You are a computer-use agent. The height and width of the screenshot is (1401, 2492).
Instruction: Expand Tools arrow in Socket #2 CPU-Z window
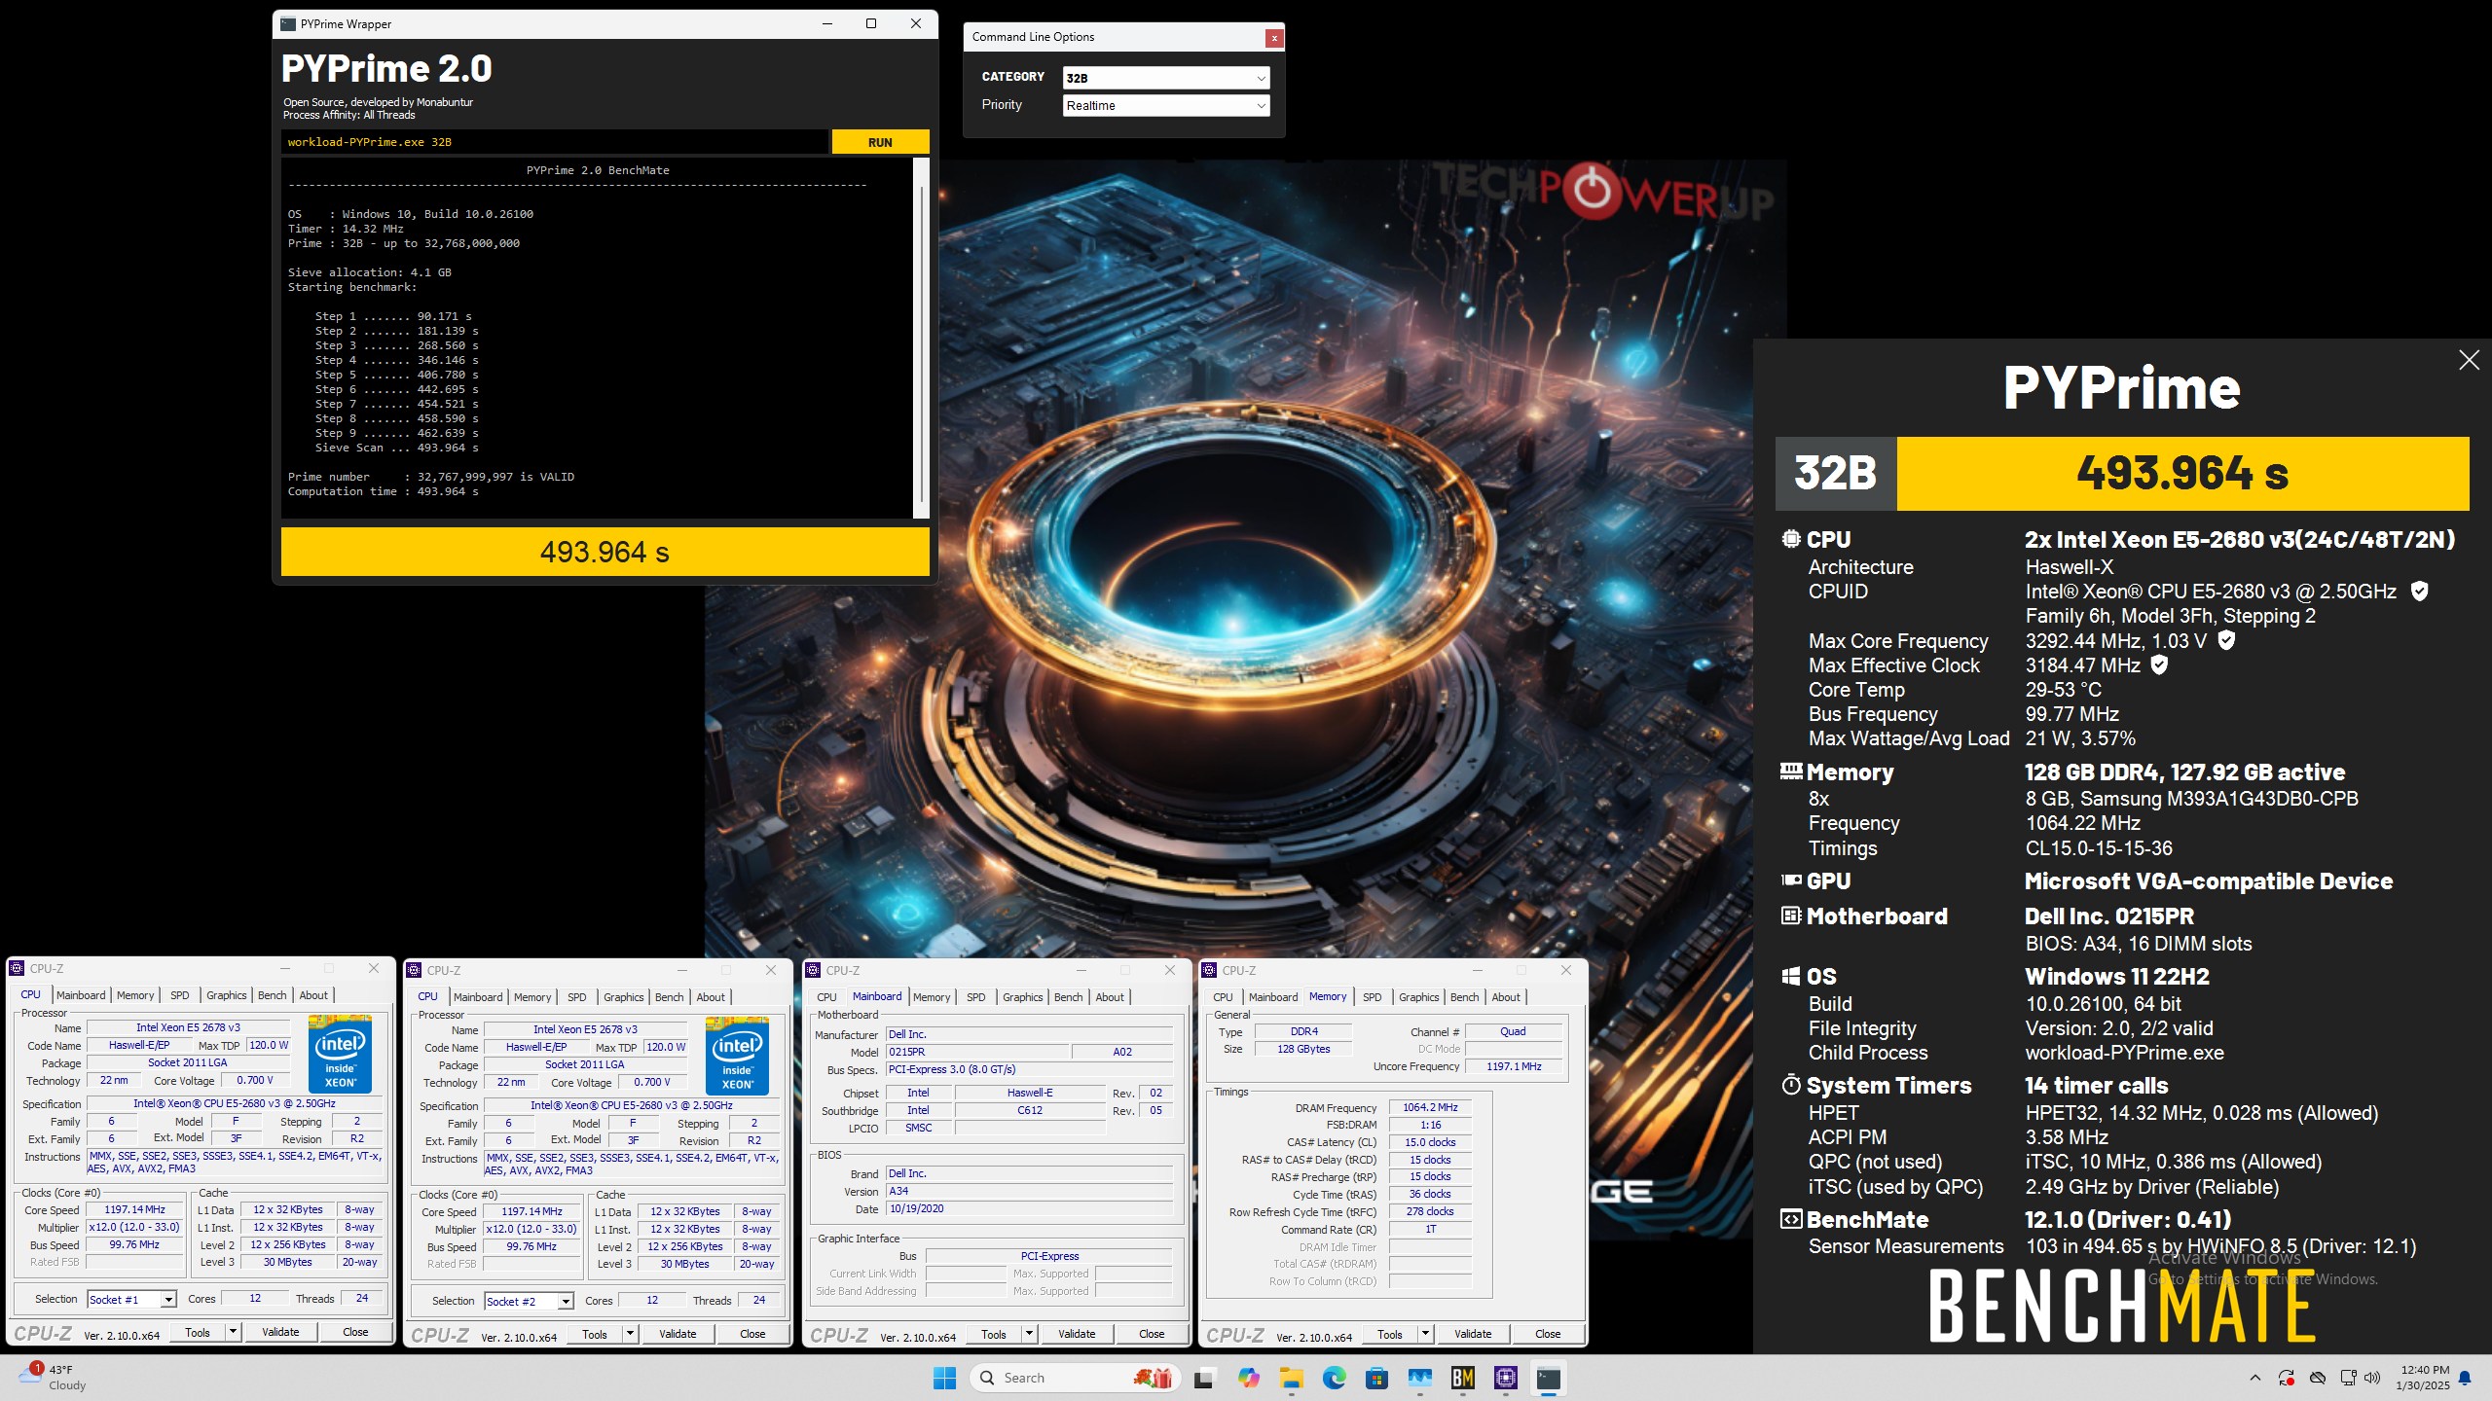(x=630, y=1334)
